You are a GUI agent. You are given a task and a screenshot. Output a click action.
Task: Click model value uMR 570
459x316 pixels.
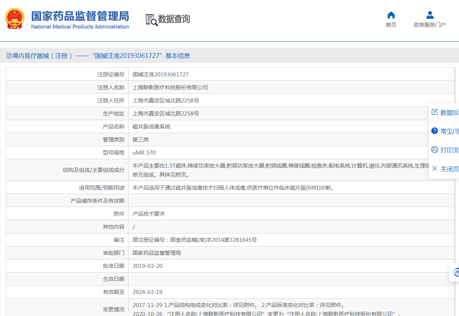[x=144, y=152]
